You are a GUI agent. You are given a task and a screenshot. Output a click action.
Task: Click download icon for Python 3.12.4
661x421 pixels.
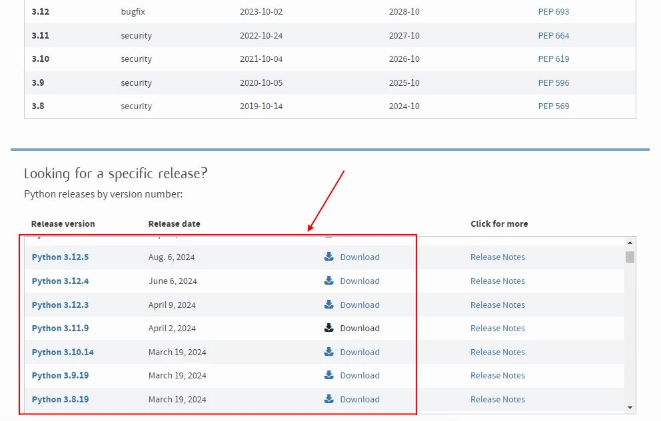pyautogui.click(x=329, y=281)
